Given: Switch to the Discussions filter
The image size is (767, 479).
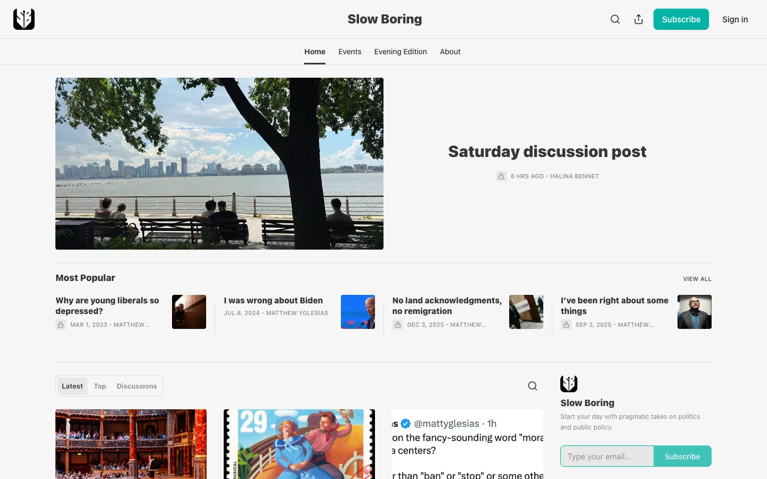Looking at the screenshot, I should point(137,386).
